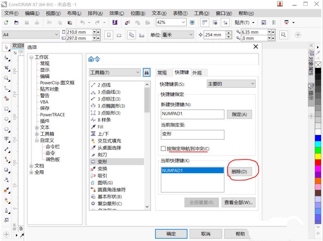The height and width of the screenshot is (241, 323).
Task: Open the A4 page size dropdown
Action: coord(31,35)
